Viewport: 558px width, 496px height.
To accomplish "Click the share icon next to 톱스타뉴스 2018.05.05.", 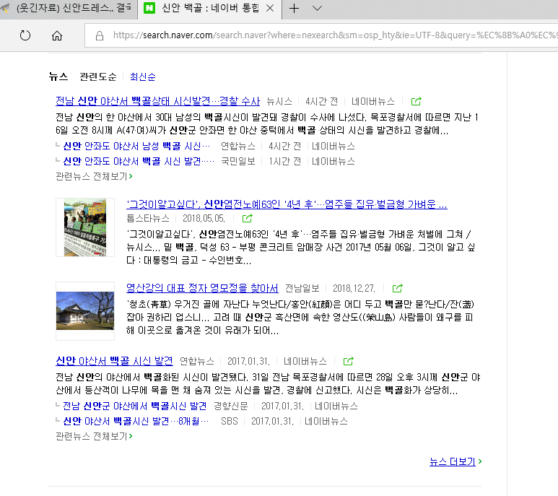I will pos(248,218).
